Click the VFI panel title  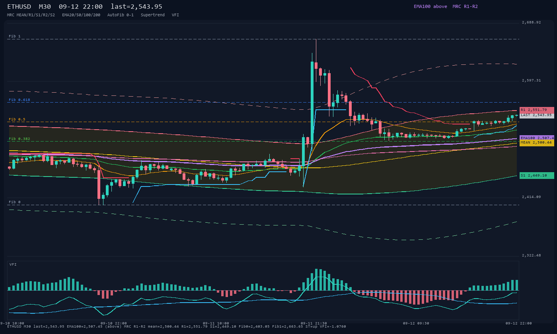pos(13,264)
